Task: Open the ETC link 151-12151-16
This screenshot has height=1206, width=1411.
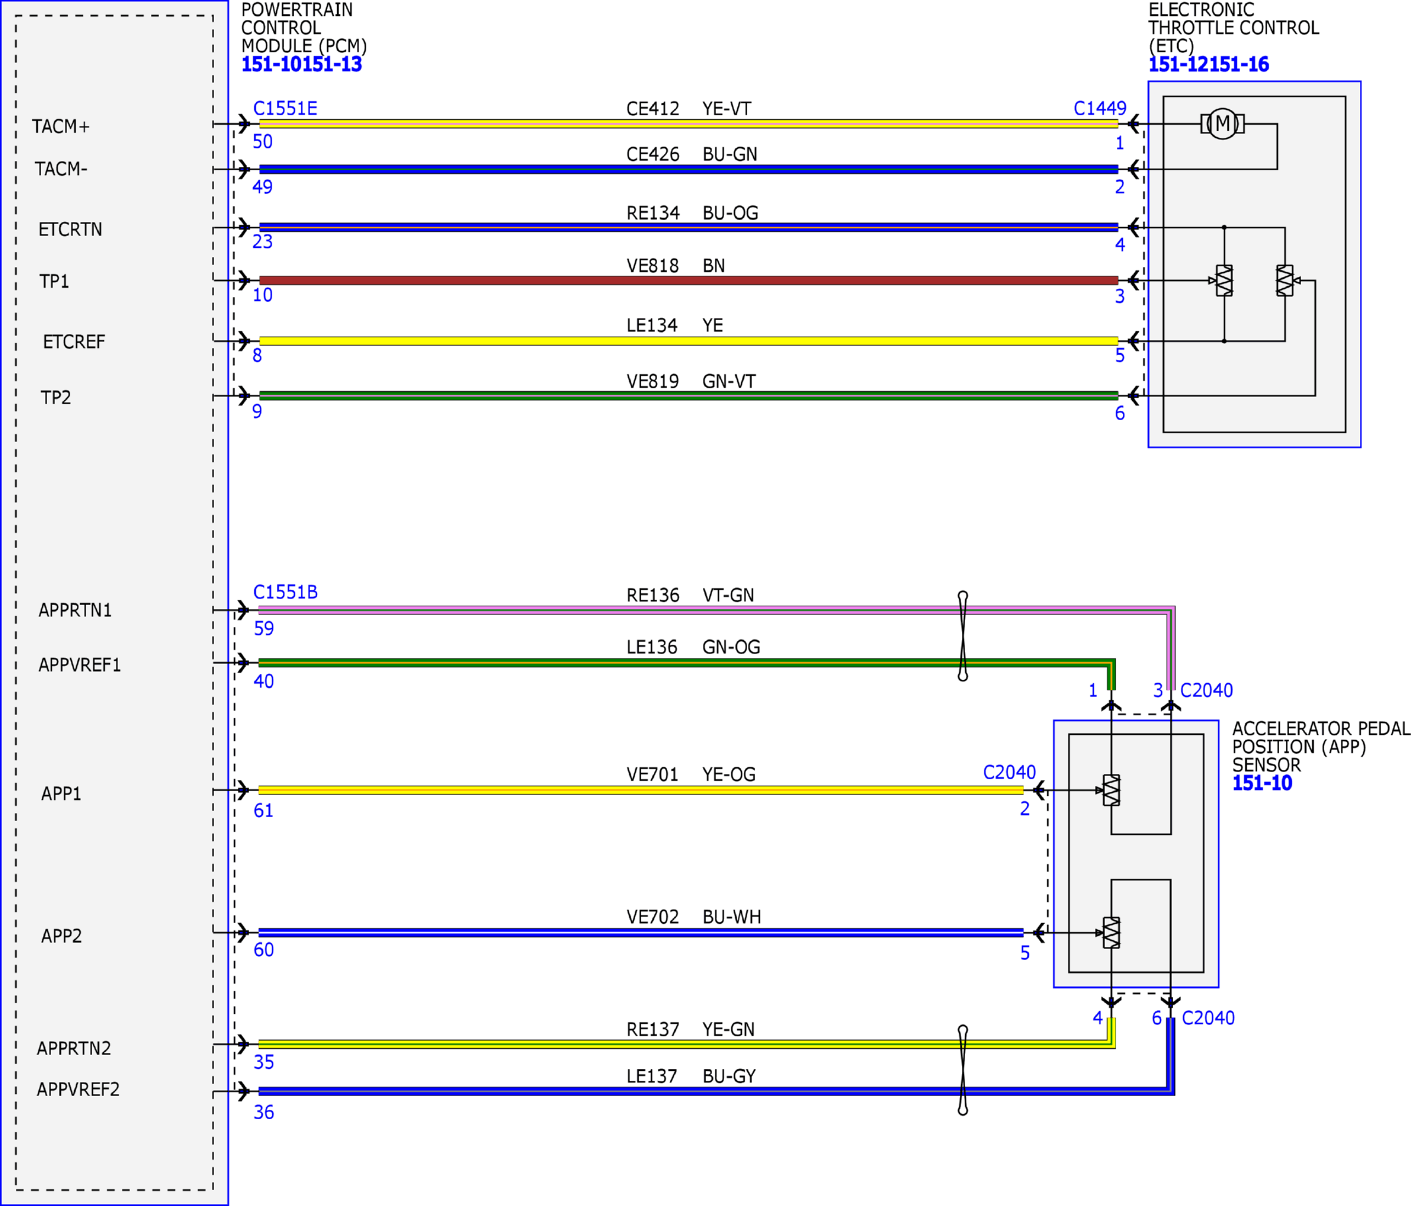Action: click(x=1208, y=64)
